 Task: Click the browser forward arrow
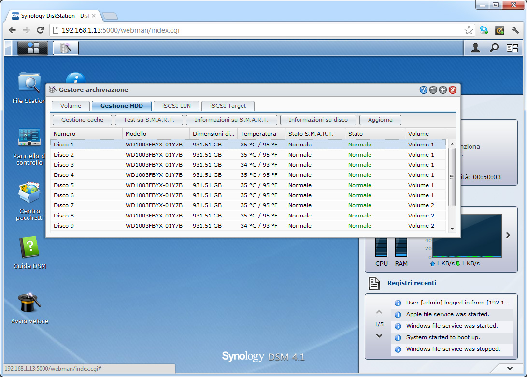tap(26, 30)
